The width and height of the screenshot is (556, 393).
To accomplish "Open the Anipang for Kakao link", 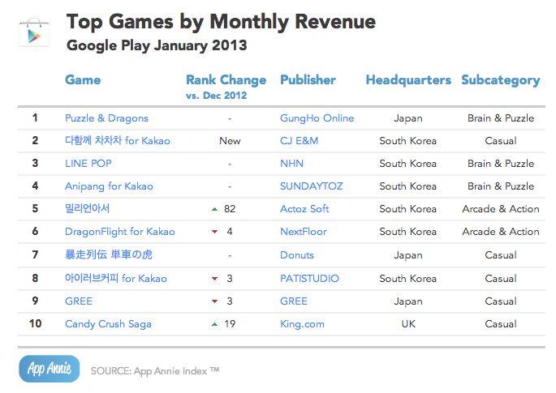I will coord(109,186).
